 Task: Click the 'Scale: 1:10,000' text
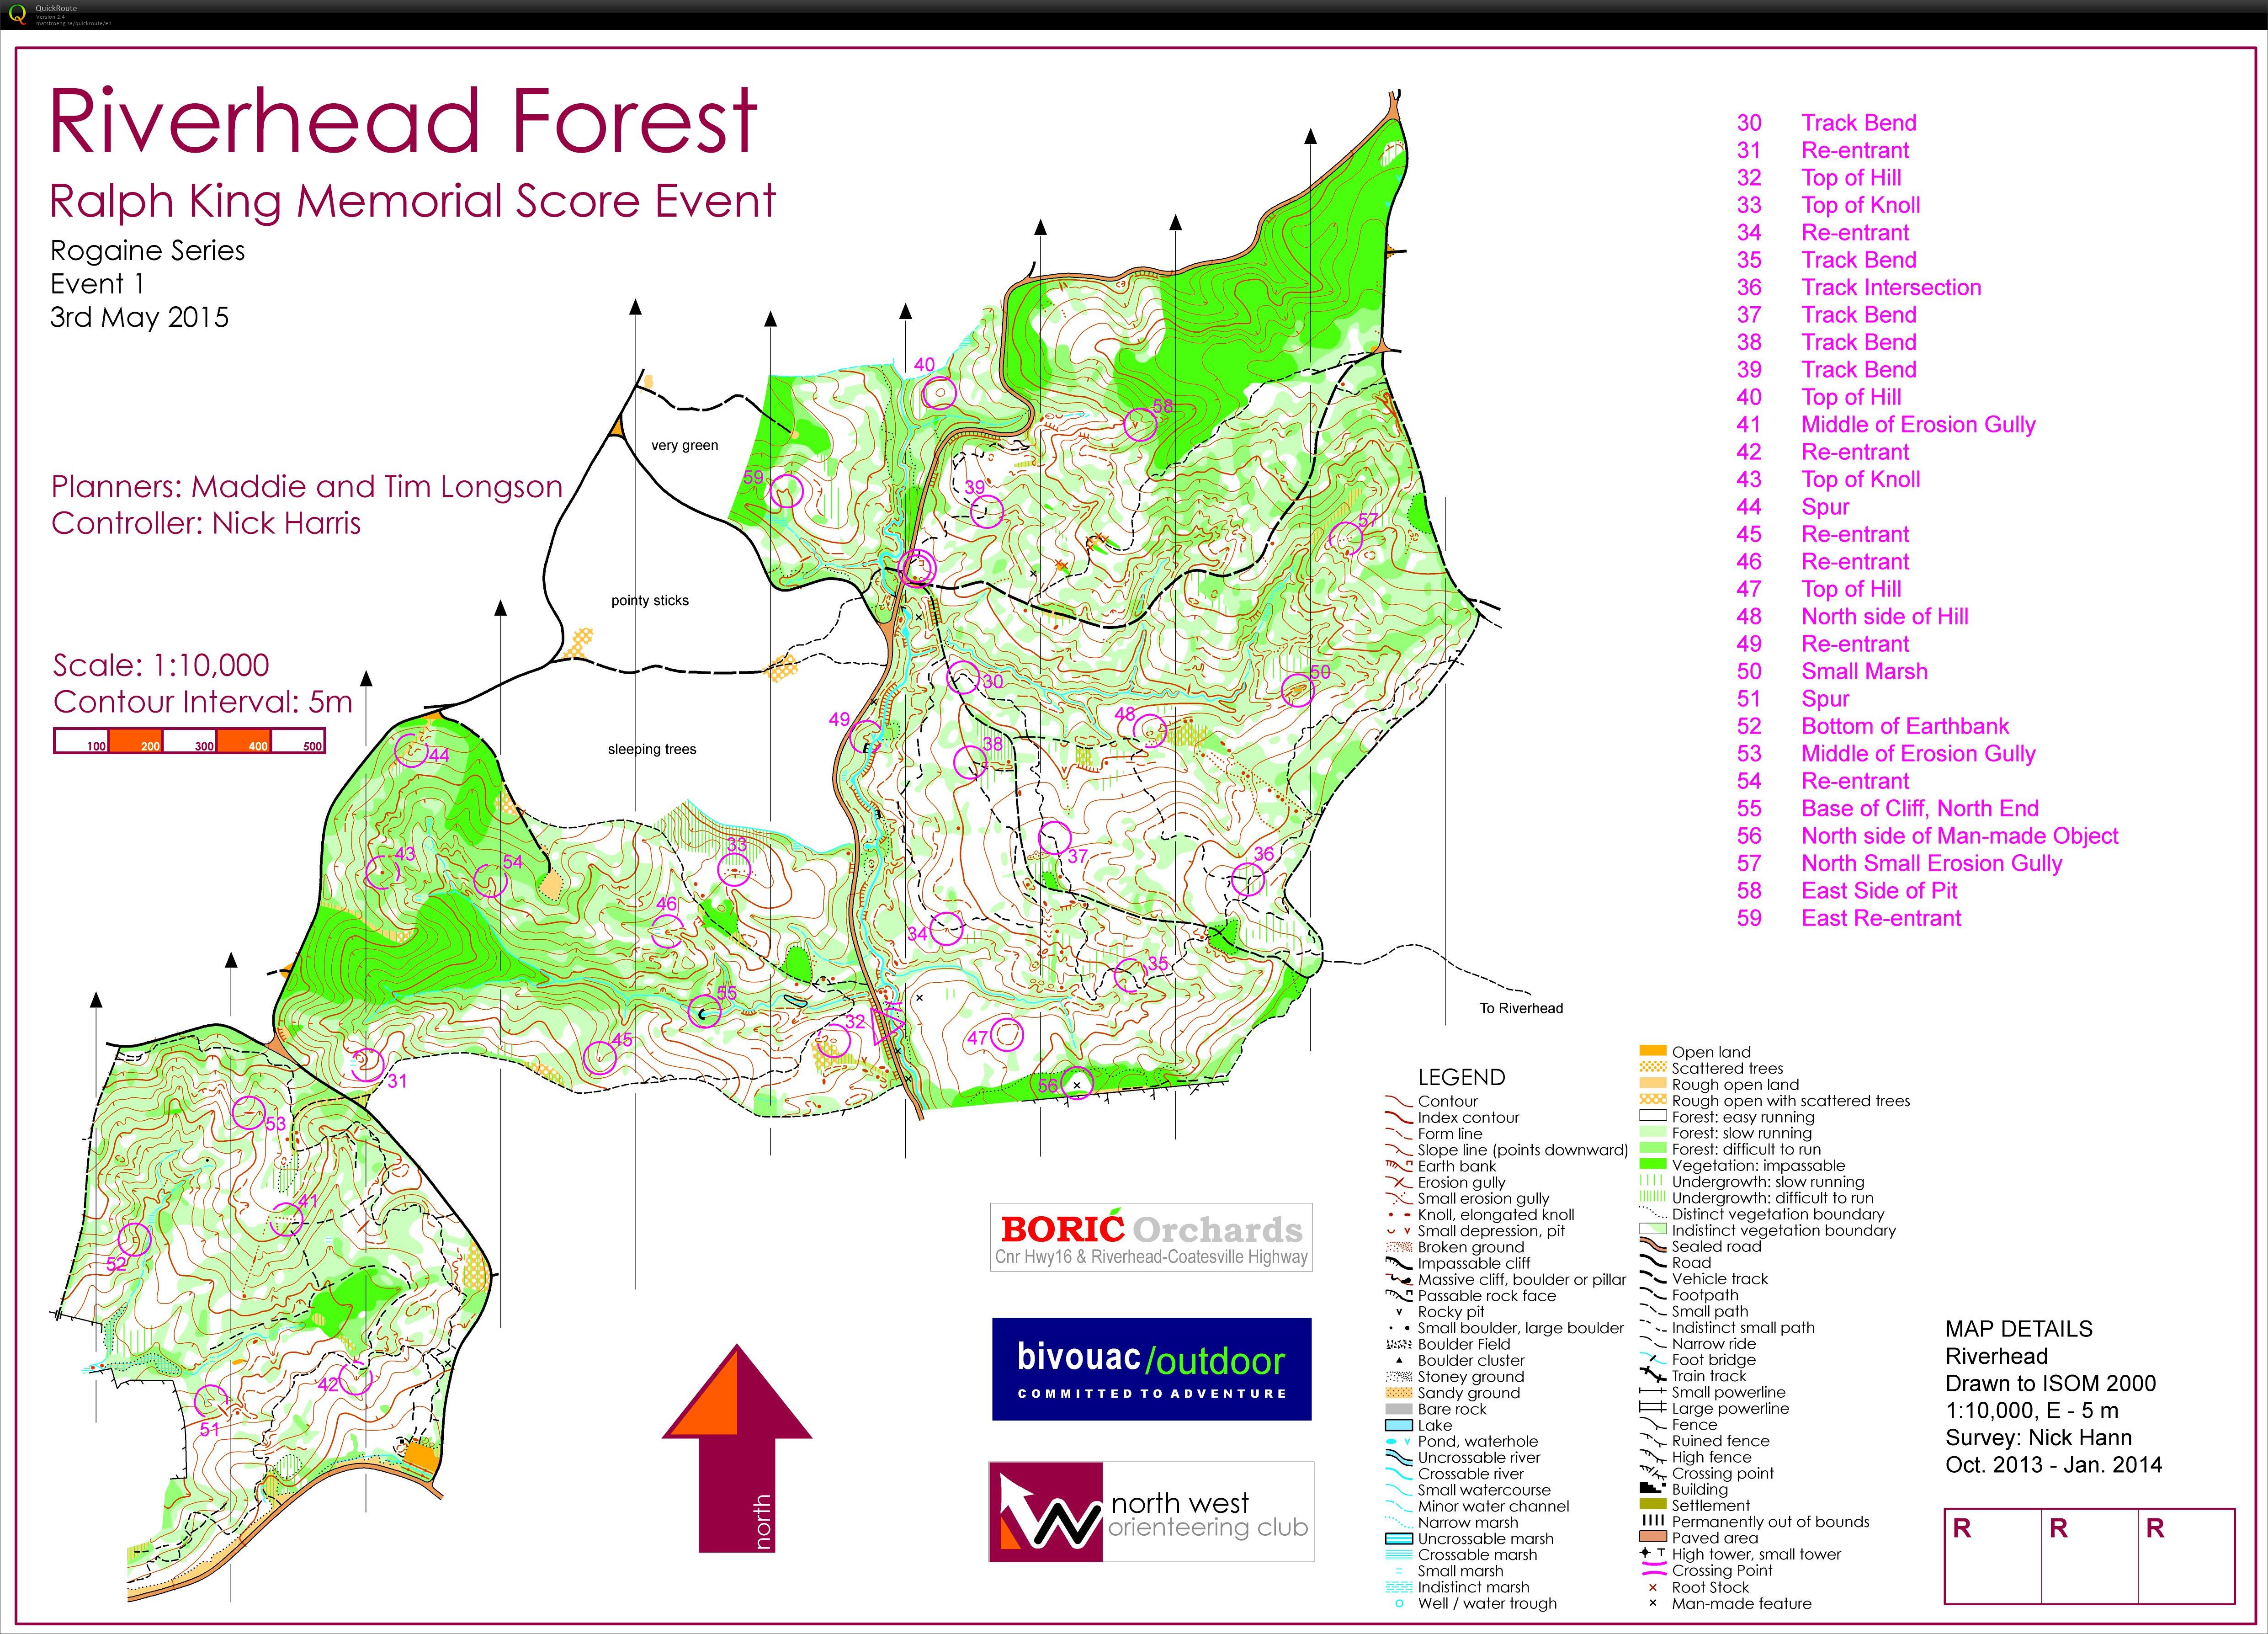tap(161, 665)
